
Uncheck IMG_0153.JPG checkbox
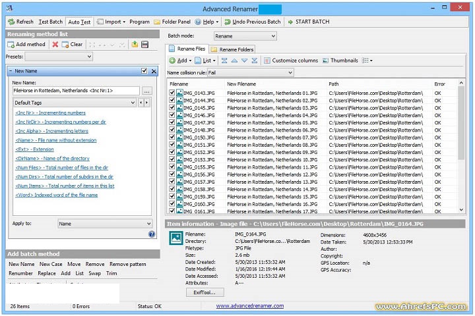tap(172, 159)
